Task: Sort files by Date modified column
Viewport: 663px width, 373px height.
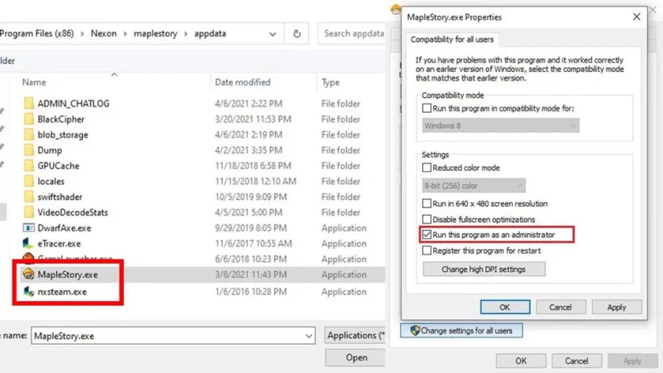Action: click(x=243, y=82)
